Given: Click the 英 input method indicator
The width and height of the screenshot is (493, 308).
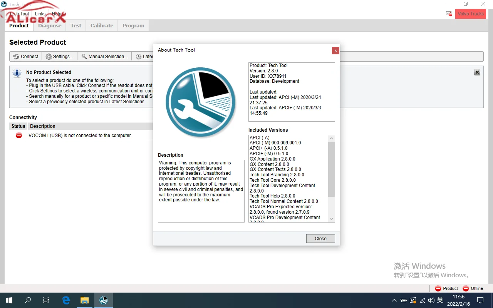Looking at the screenshot, I should point(440,300).
